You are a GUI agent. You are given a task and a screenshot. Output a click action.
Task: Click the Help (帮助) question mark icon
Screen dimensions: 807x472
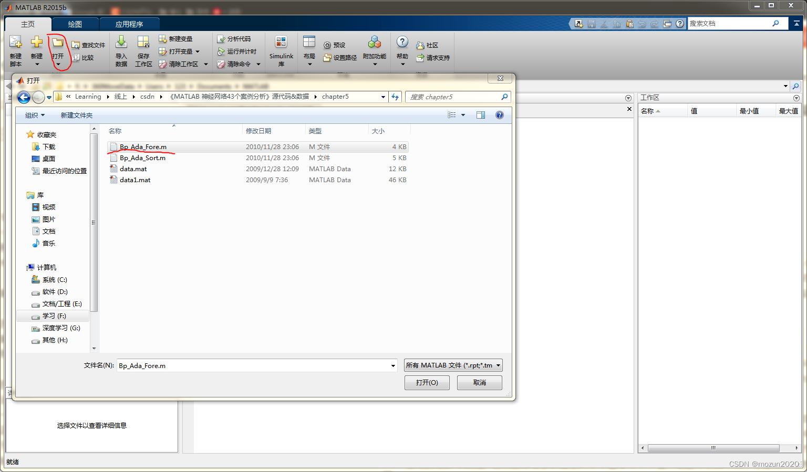402,42
